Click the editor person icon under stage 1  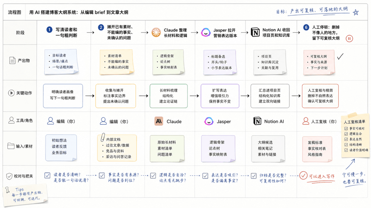pos(51,121)
